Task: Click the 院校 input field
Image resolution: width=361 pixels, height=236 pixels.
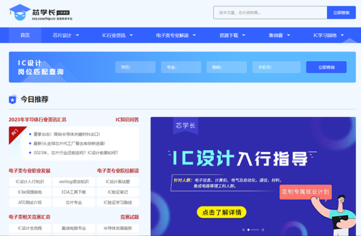Action: click(227, 67)
